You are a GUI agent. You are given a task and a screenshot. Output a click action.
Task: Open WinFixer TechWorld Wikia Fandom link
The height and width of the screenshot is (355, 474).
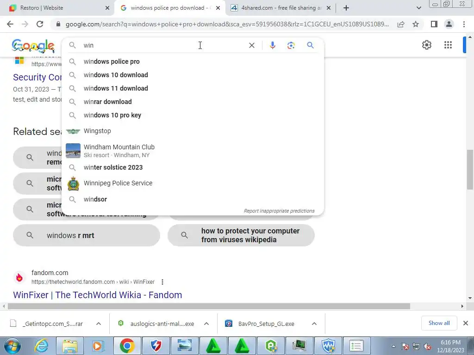(97, 295)
